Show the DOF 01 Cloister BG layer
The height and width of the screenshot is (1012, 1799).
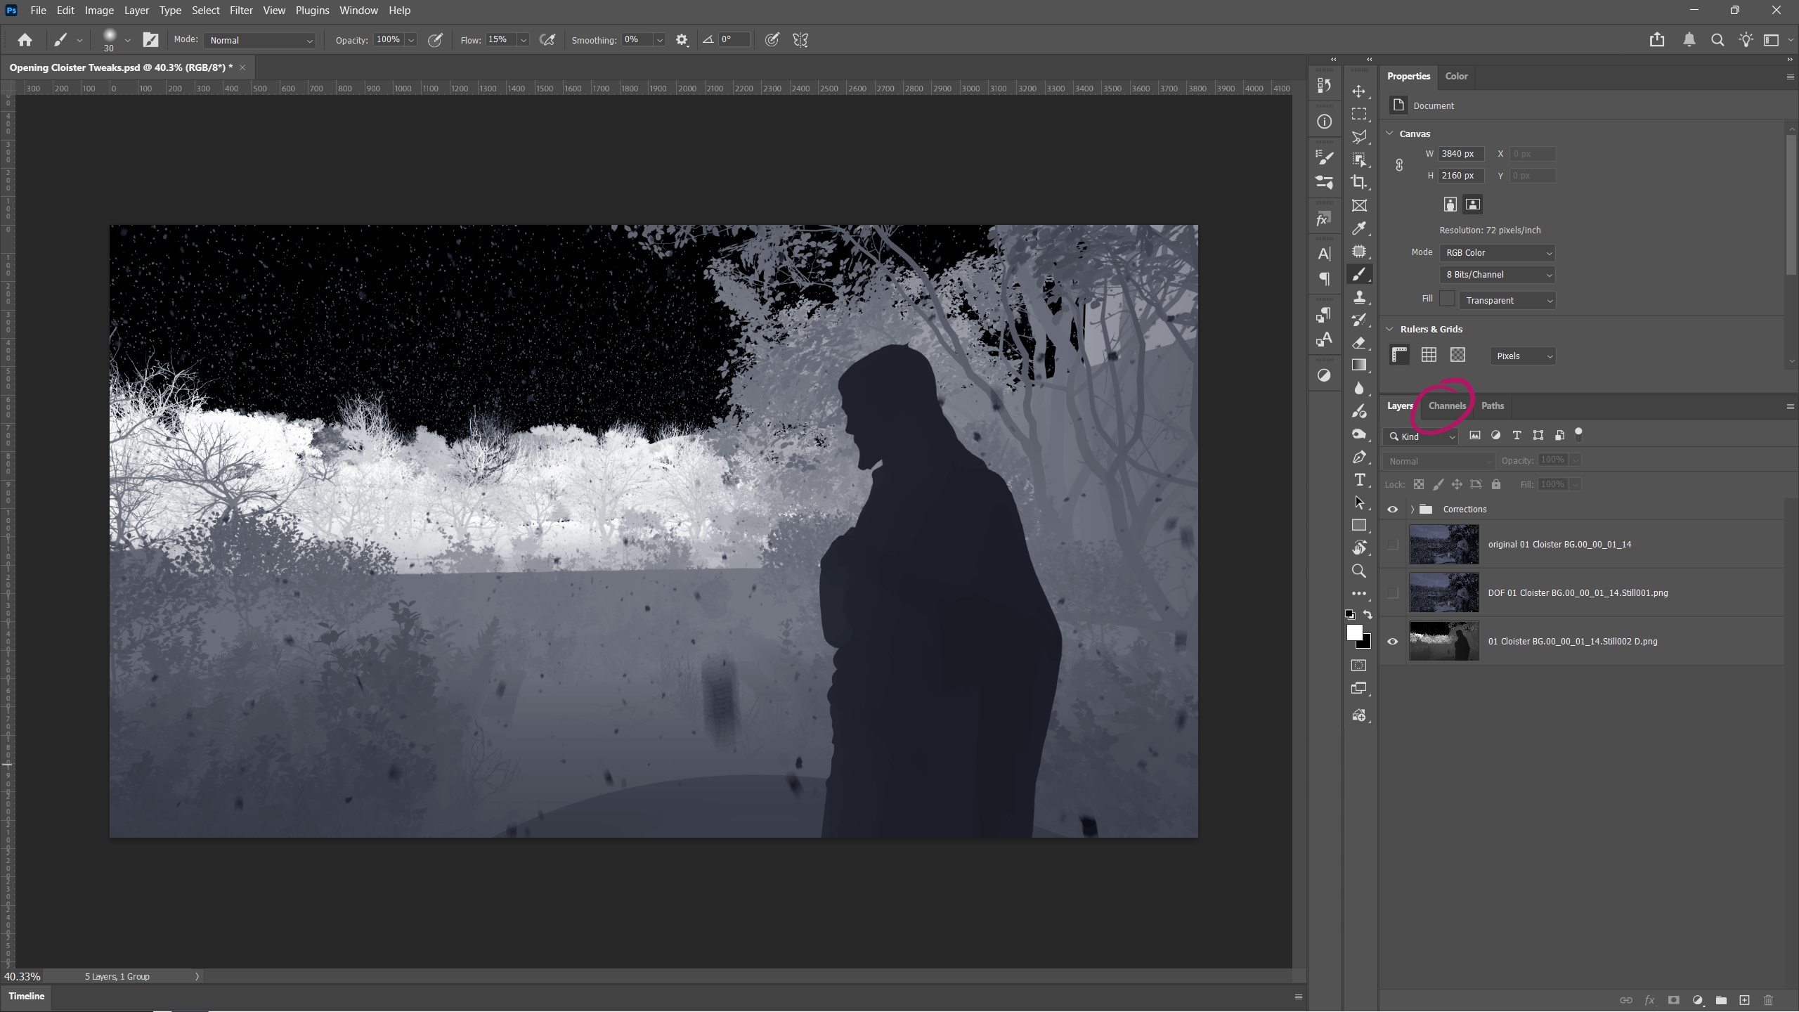[1392, 593]
